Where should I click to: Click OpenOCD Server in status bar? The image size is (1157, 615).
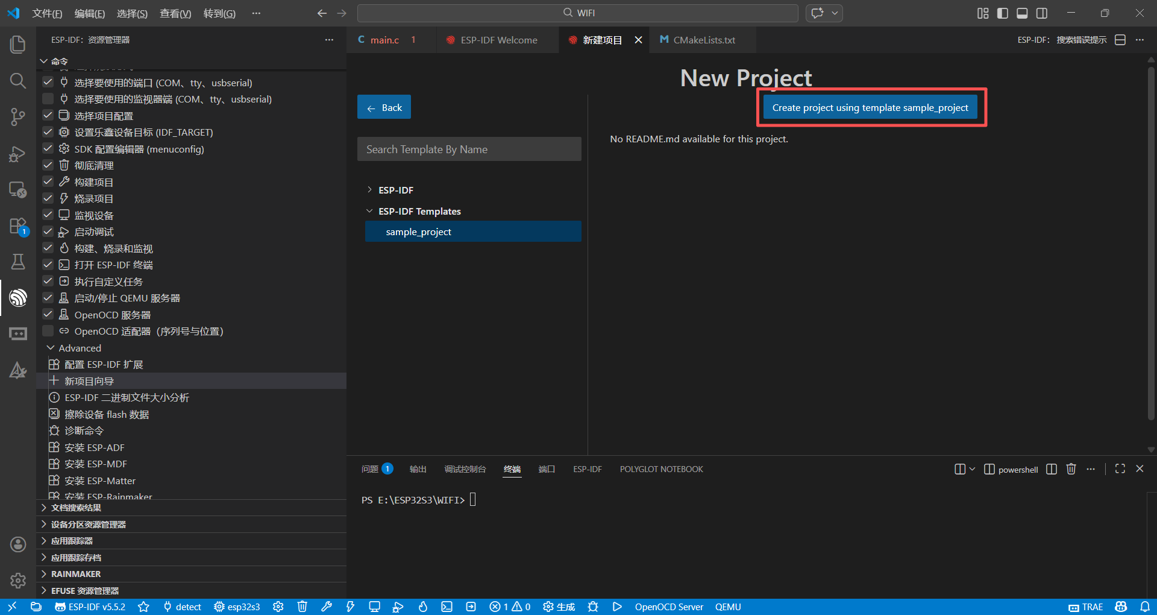(x=669, y=607)
